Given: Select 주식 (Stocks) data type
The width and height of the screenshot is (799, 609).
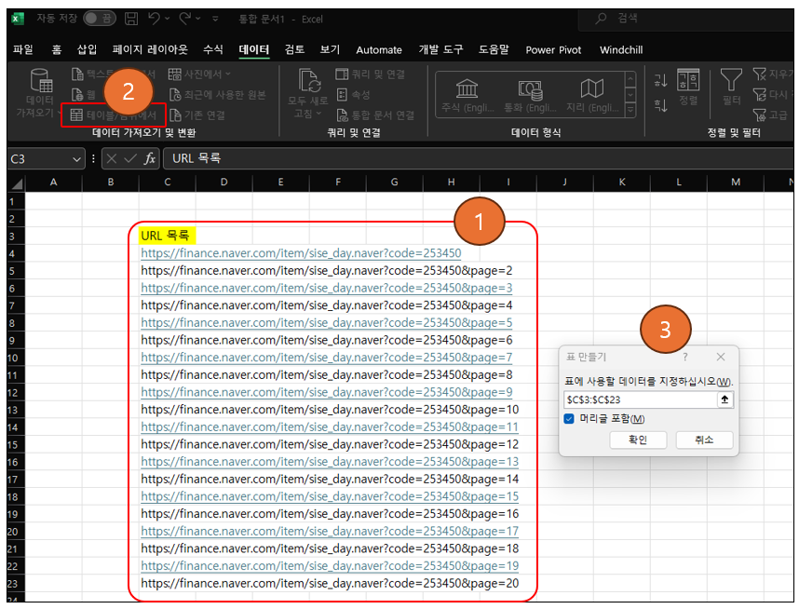Looking at the screenshot, I should 467,95.
